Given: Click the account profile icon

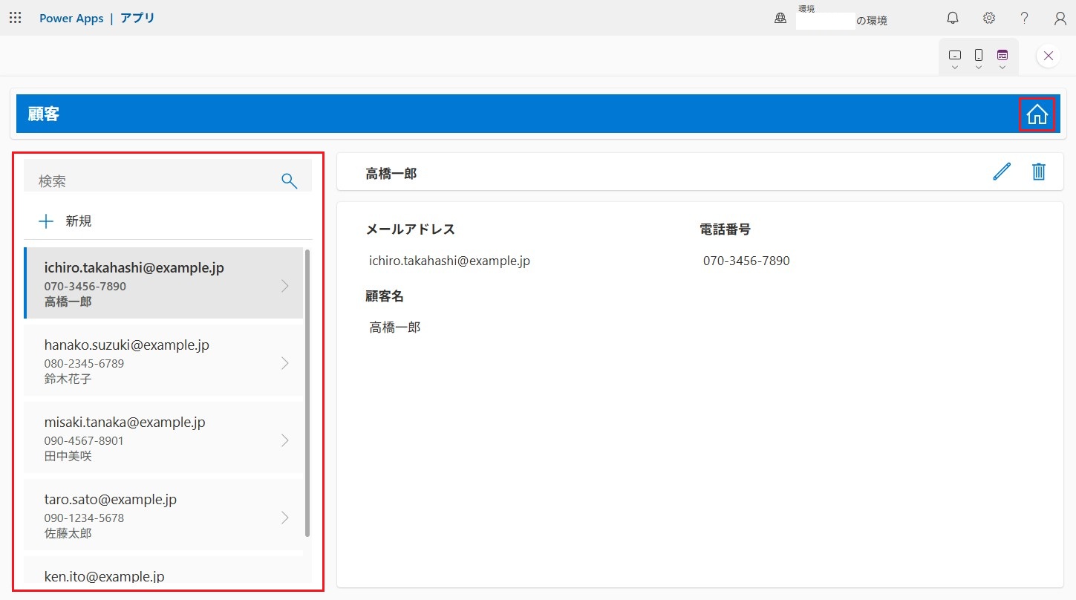Looking at the screenshot, I should pos(1060,18).
